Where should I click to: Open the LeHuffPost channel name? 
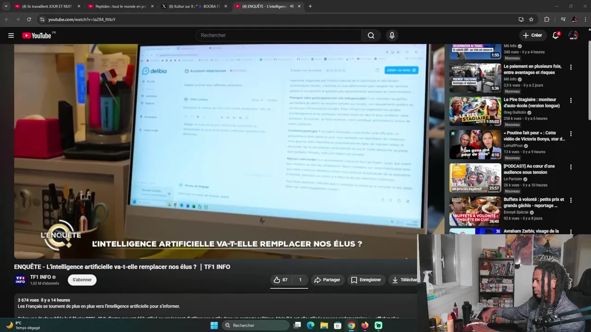click(x=513, y=146)
